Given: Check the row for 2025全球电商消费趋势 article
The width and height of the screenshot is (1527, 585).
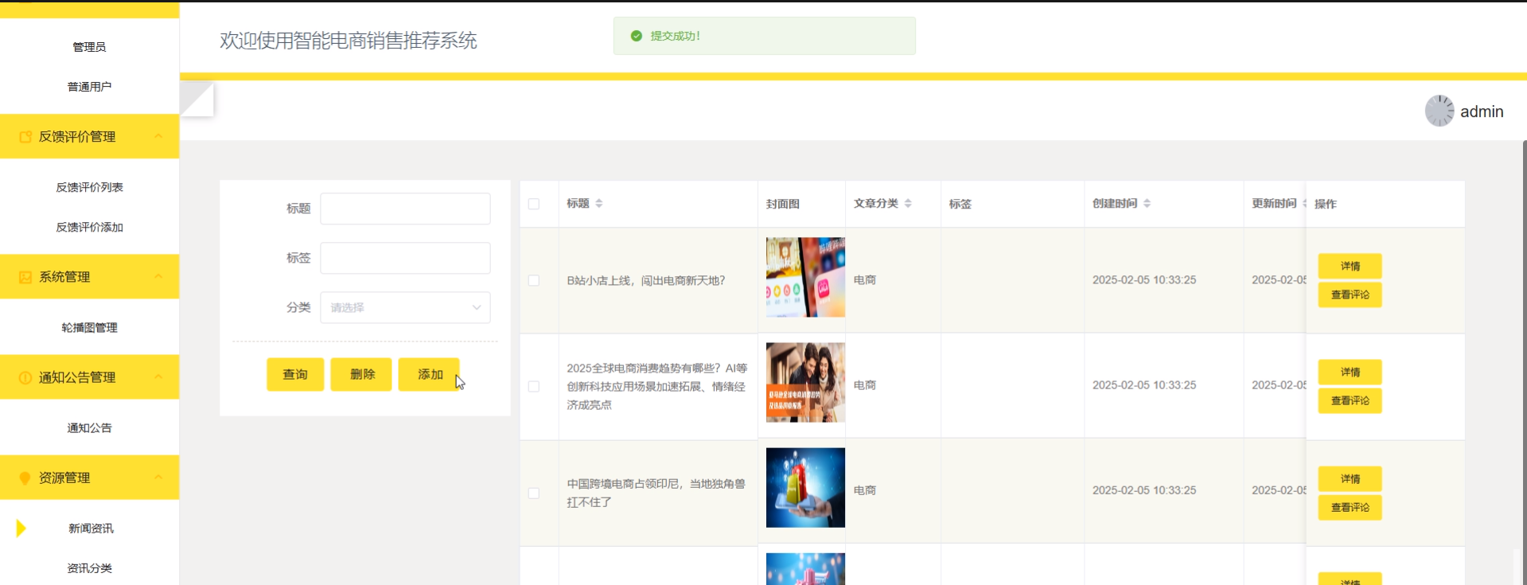Looking at the screenshot, I should tap(534, 386).
